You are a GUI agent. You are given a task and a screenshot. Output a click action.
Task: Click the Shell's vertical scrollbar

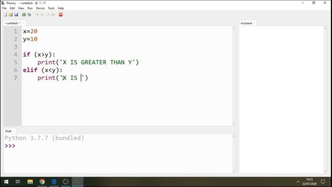[x=234, y=154]
